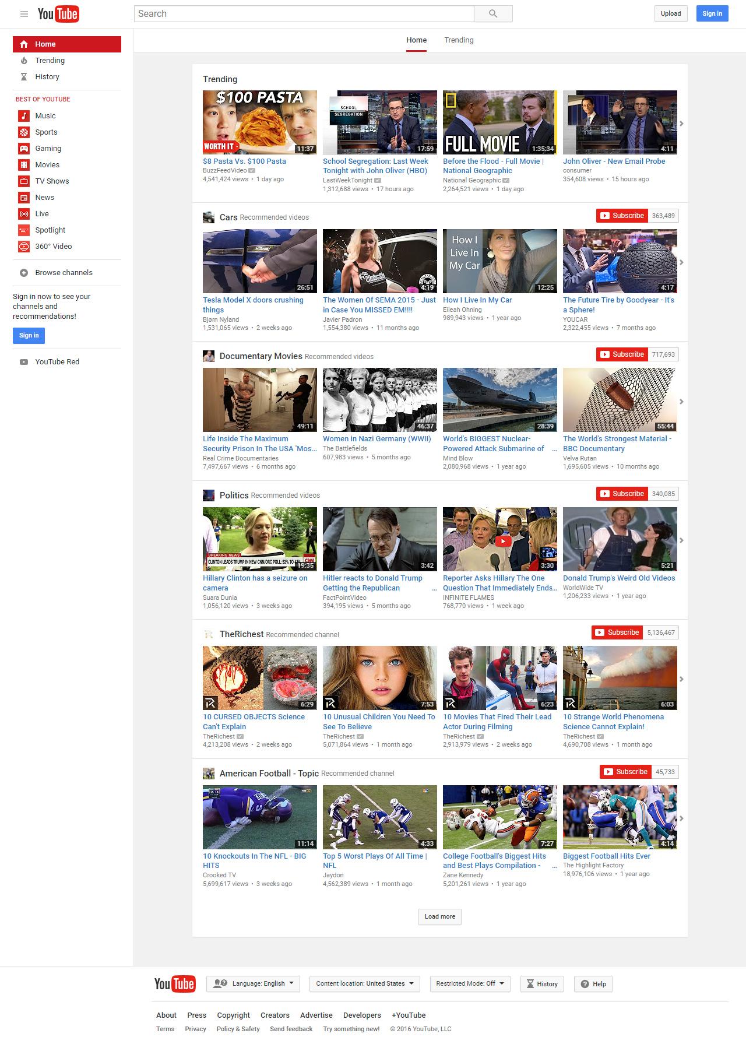This screenshot has width=746, height=1051.
Task: Open 'Donald Trump's Weird Old Videos' title
Action: (619, 578)
